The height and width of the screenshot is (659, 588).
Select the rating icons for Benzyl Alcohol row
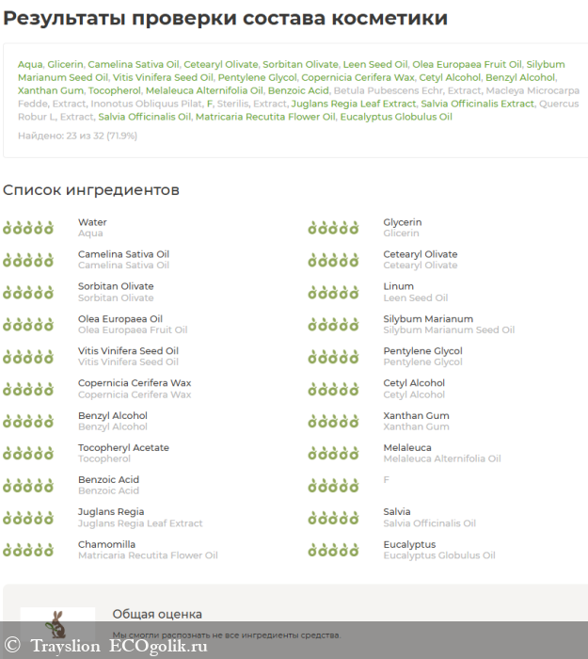(x=28, y=421)
